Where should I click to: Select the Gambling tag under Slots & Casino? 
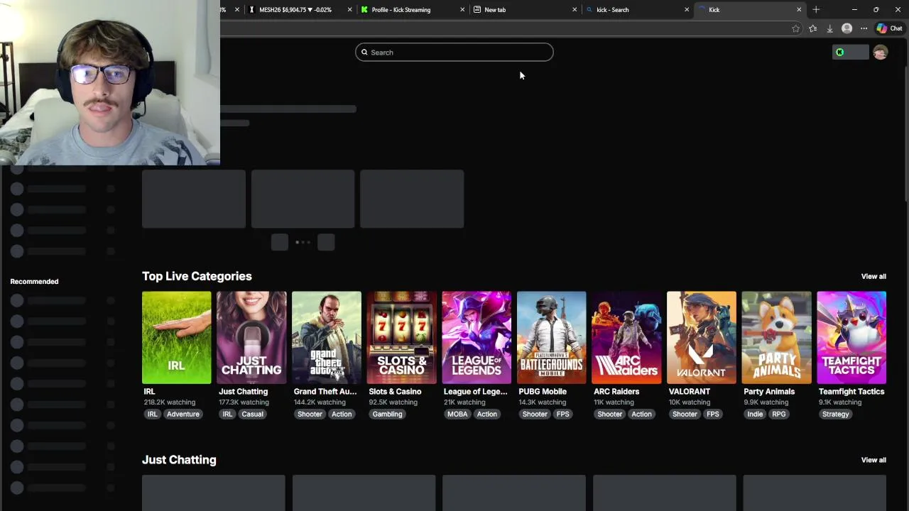(387, 414)
